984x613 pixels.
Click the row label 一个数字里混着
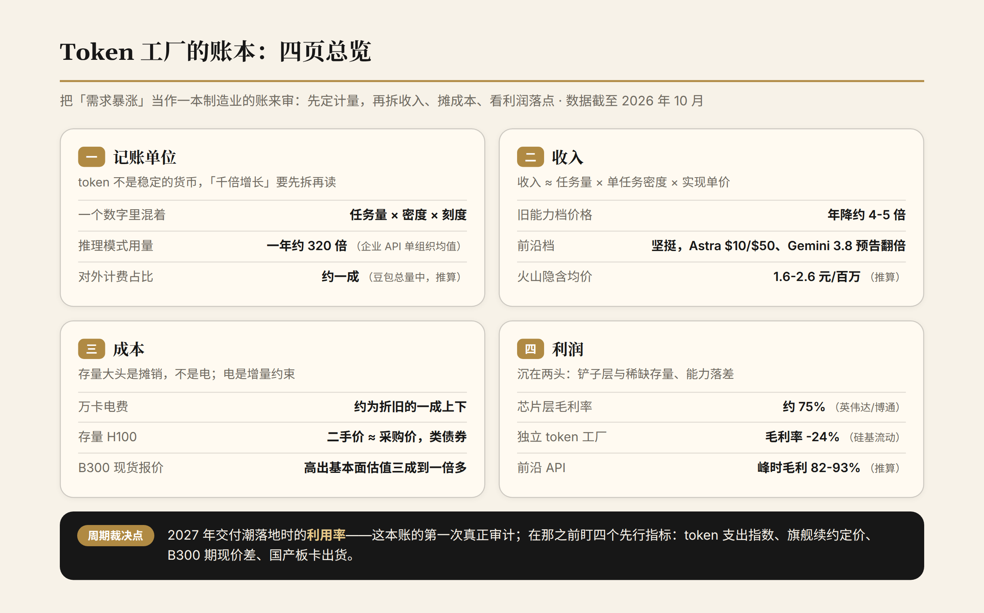click(122, 215)
